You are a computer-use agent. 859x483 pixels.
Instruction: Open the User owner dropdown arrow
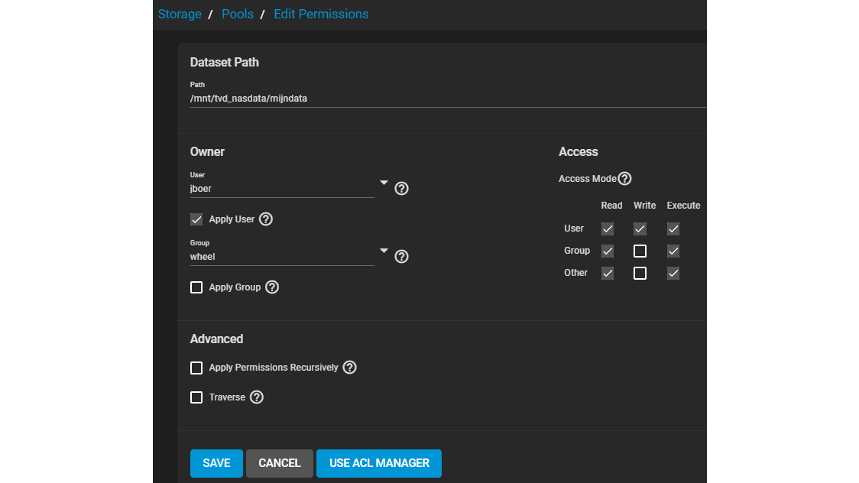[384, 183]
